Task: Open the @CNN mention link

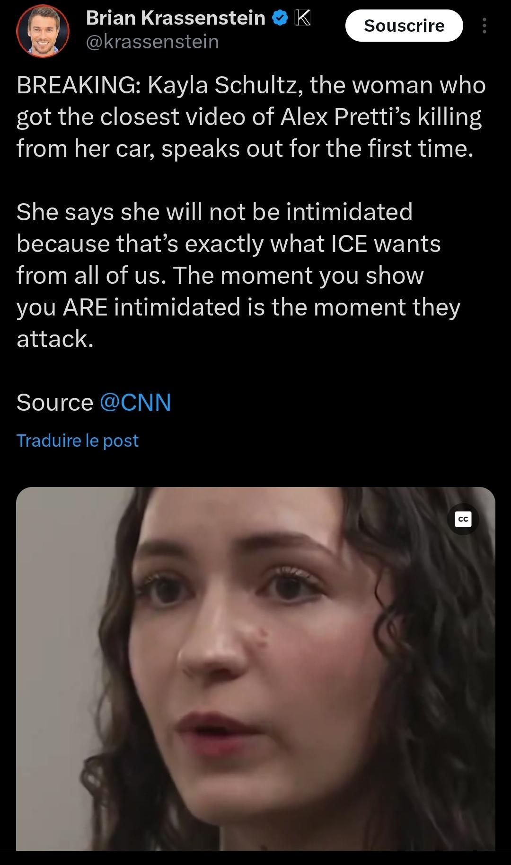Action: (136, 402)
